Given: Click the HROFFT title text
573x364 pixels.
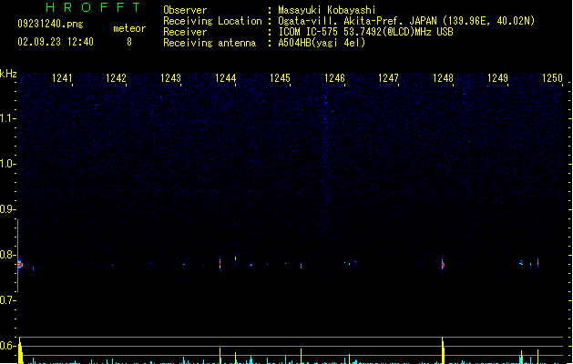Looking at the screenshot, I should pos(94,7).
